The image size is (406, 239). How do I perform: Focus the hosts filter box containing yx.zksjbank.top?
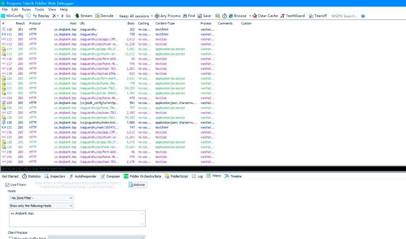[77, 218]
